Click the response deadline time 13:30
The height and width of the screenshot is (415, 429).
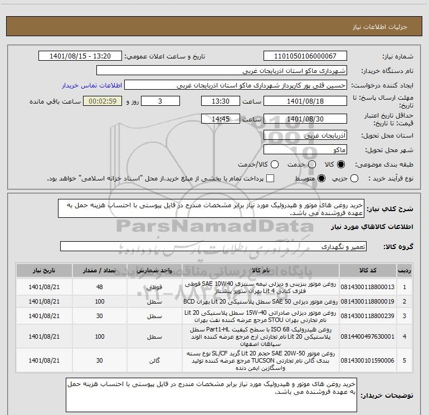pos(221,101)
